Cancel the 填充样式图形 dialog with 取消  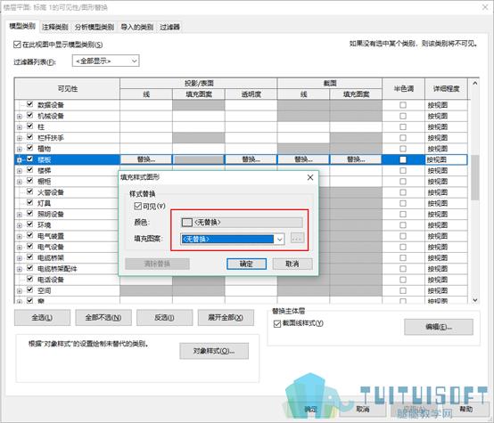[x=292, y=264]
